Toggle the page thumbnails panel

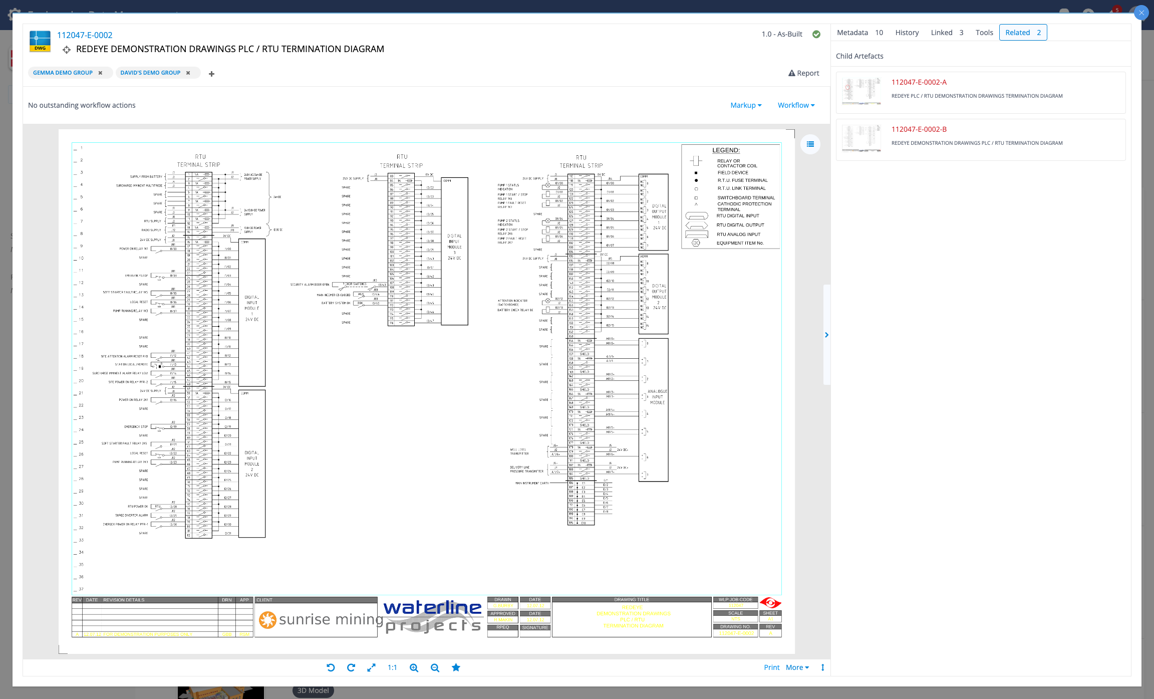pyautogui.click(x=810, y=144)
